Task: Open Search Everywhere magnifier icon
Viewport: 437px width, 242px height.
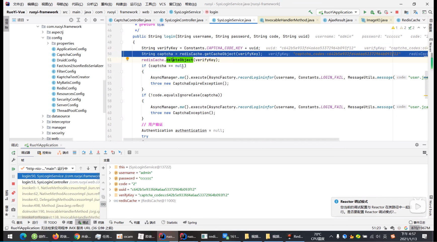Action: (430, 12)
